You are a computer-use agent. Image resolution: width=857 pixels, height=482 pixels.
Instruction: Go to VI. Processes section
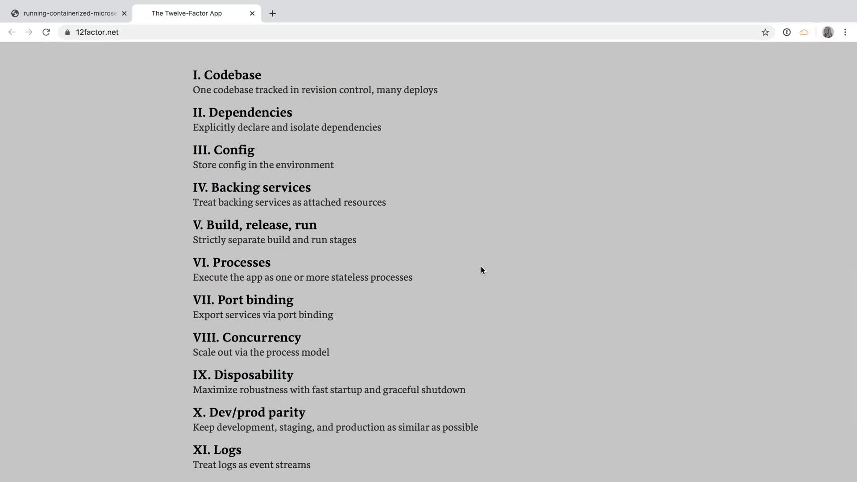231,262
